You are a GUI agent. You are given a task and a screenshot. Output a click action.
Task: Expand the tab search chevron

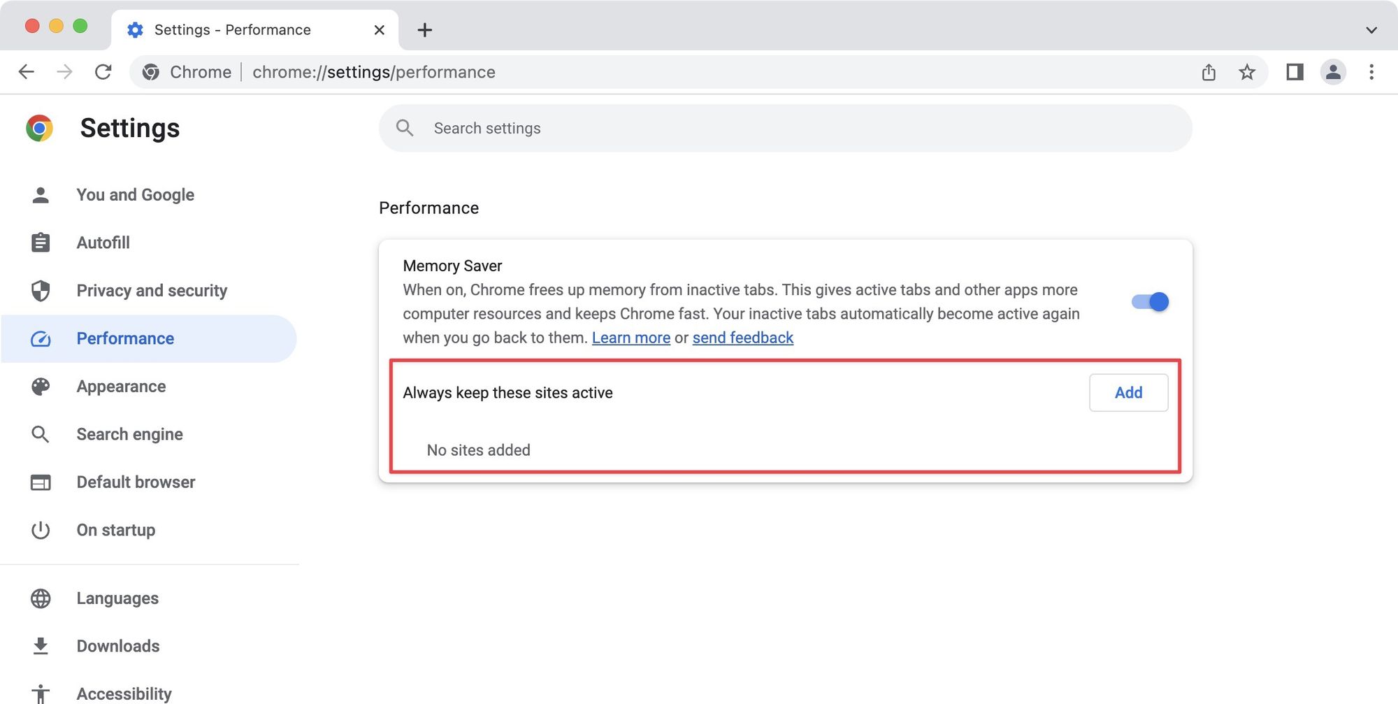[x=1371, y=30]
